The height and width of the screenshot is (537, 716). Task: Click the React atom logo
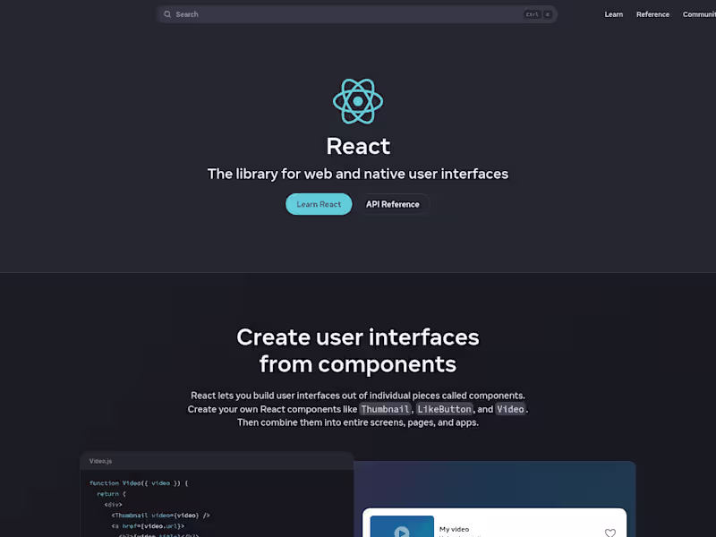(358, 101)
